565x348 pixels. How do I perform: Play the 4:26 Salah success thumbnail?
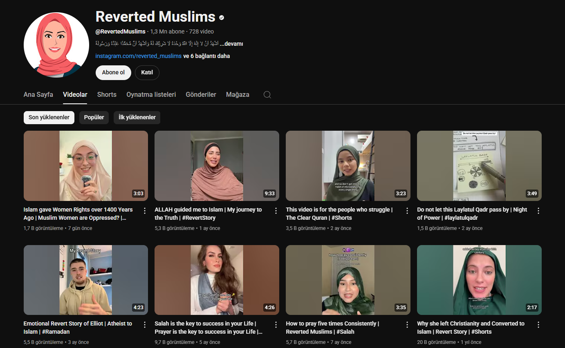217,280
